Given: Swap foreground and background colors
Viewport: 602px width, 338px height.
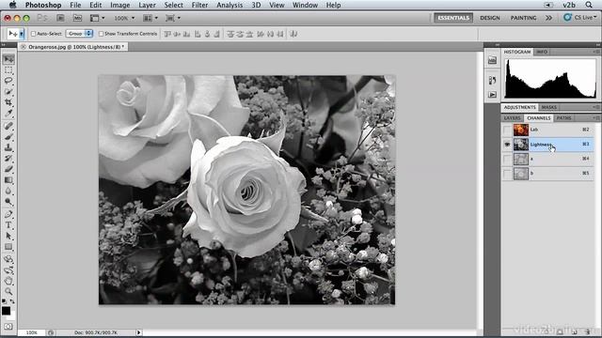Looking at the screenshot, I should pyautogui.click(x=12, y=301).
